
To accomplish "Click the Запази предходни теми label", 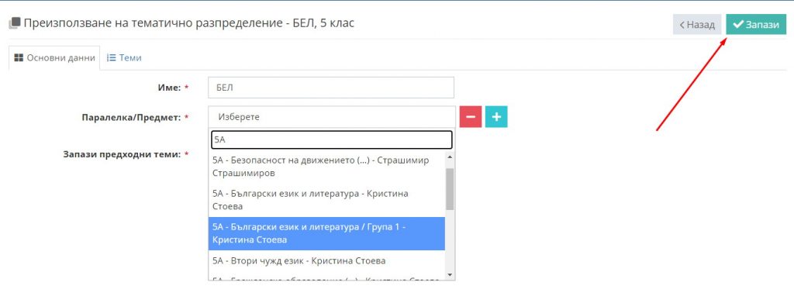I will click(x=122, y=154).
